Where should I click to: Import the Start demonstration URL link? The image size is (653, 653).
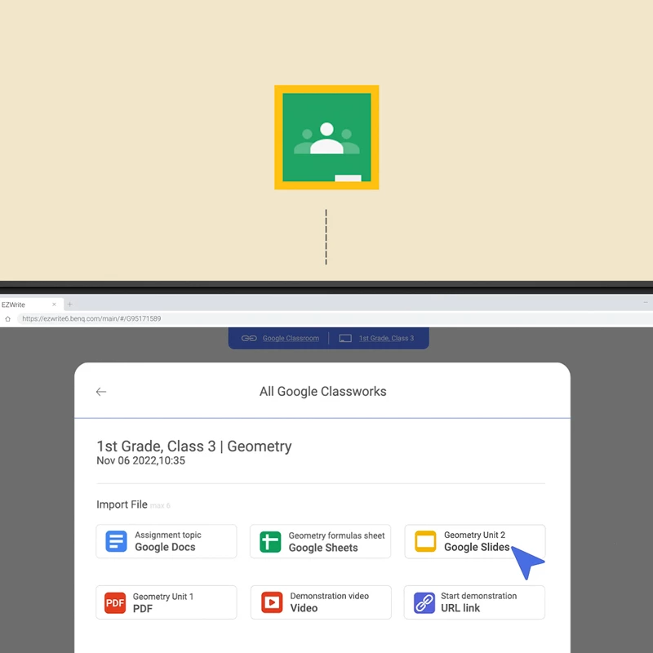(x=474, y=602)
